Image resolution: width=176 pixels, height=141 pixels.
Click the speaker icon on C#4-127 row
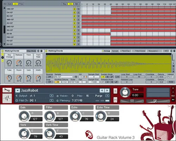pyautogui.click(x=75, y=9)
